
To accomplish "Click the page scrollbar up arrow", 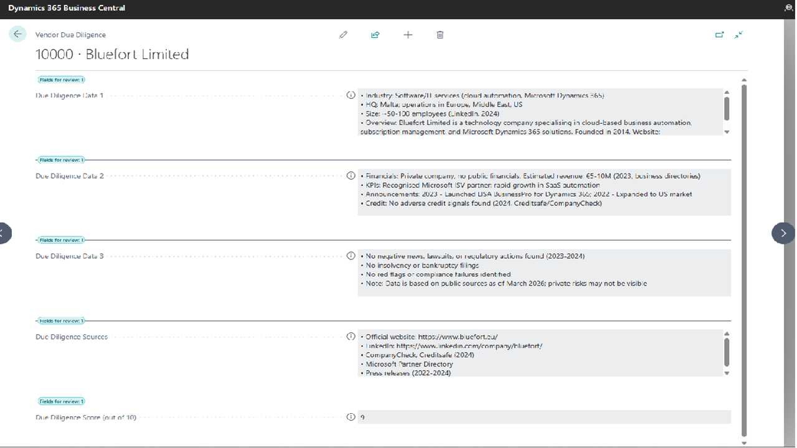I will (x=744, y=80).
